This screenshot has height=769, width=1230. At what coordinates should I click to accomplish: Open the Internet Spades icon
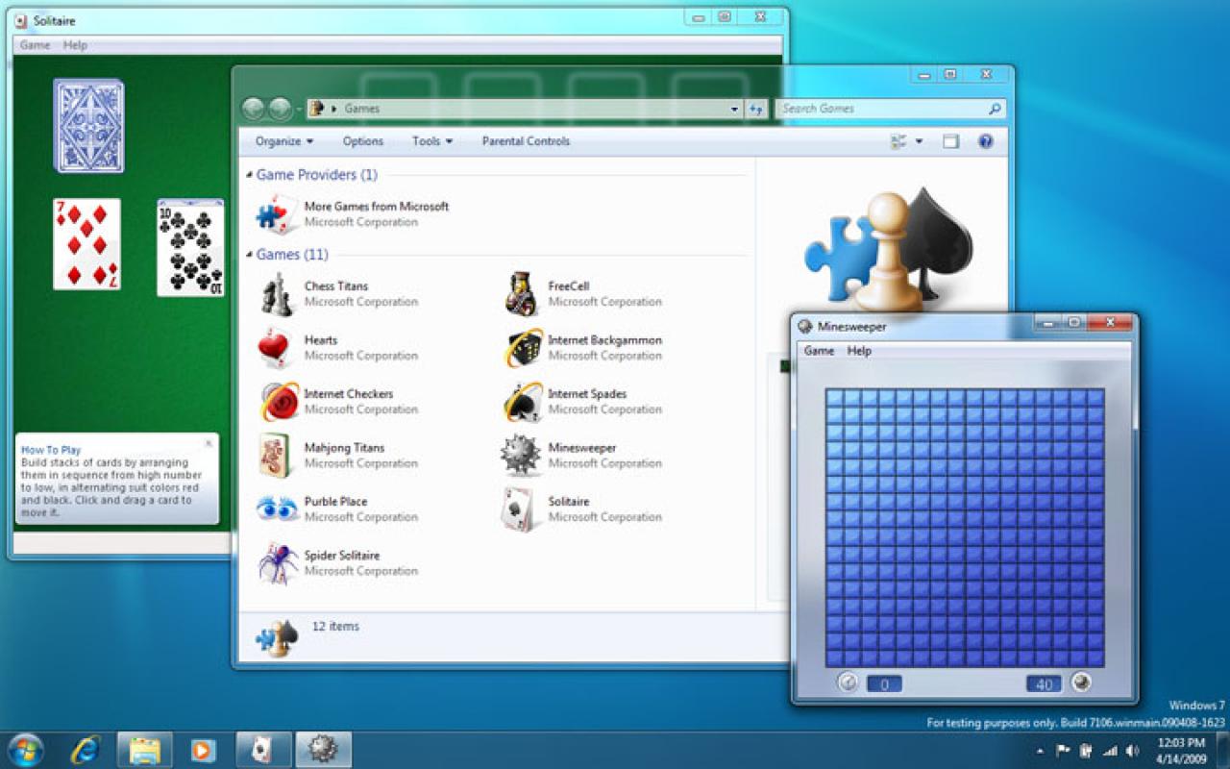pyautogui.click(x=523, y=402)
